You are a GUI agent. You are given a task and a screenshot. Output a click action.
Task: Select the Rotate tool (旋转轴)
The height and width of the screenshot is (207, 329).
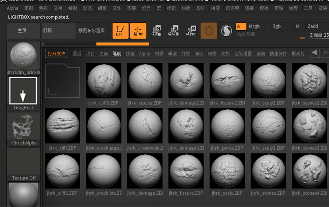click(191, 30)
